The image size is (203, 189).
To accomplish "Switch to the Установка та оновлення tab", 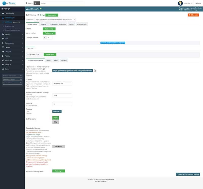I will (x=58, y=24).
